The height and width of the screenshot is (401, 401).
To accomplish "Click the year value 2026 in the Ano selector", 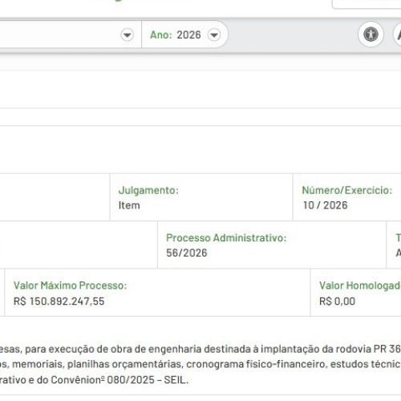I will click(x=188, y=34).
